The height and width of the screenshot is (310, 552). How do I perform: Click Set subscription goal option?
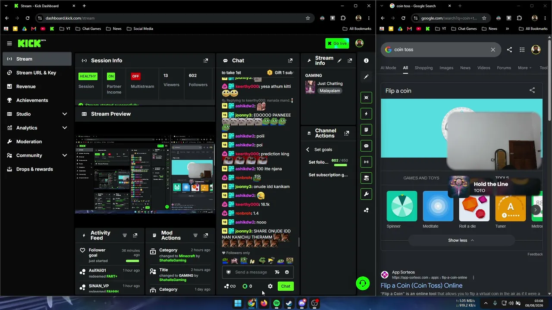click(x=328, y=175)
